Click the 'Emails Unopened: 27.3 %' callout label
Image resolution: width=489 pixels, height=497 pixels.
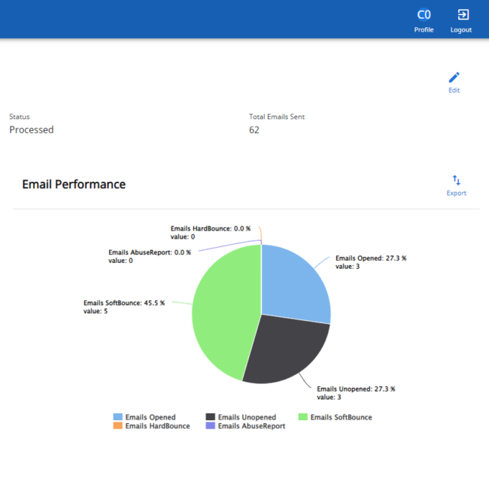coord(355,389)
